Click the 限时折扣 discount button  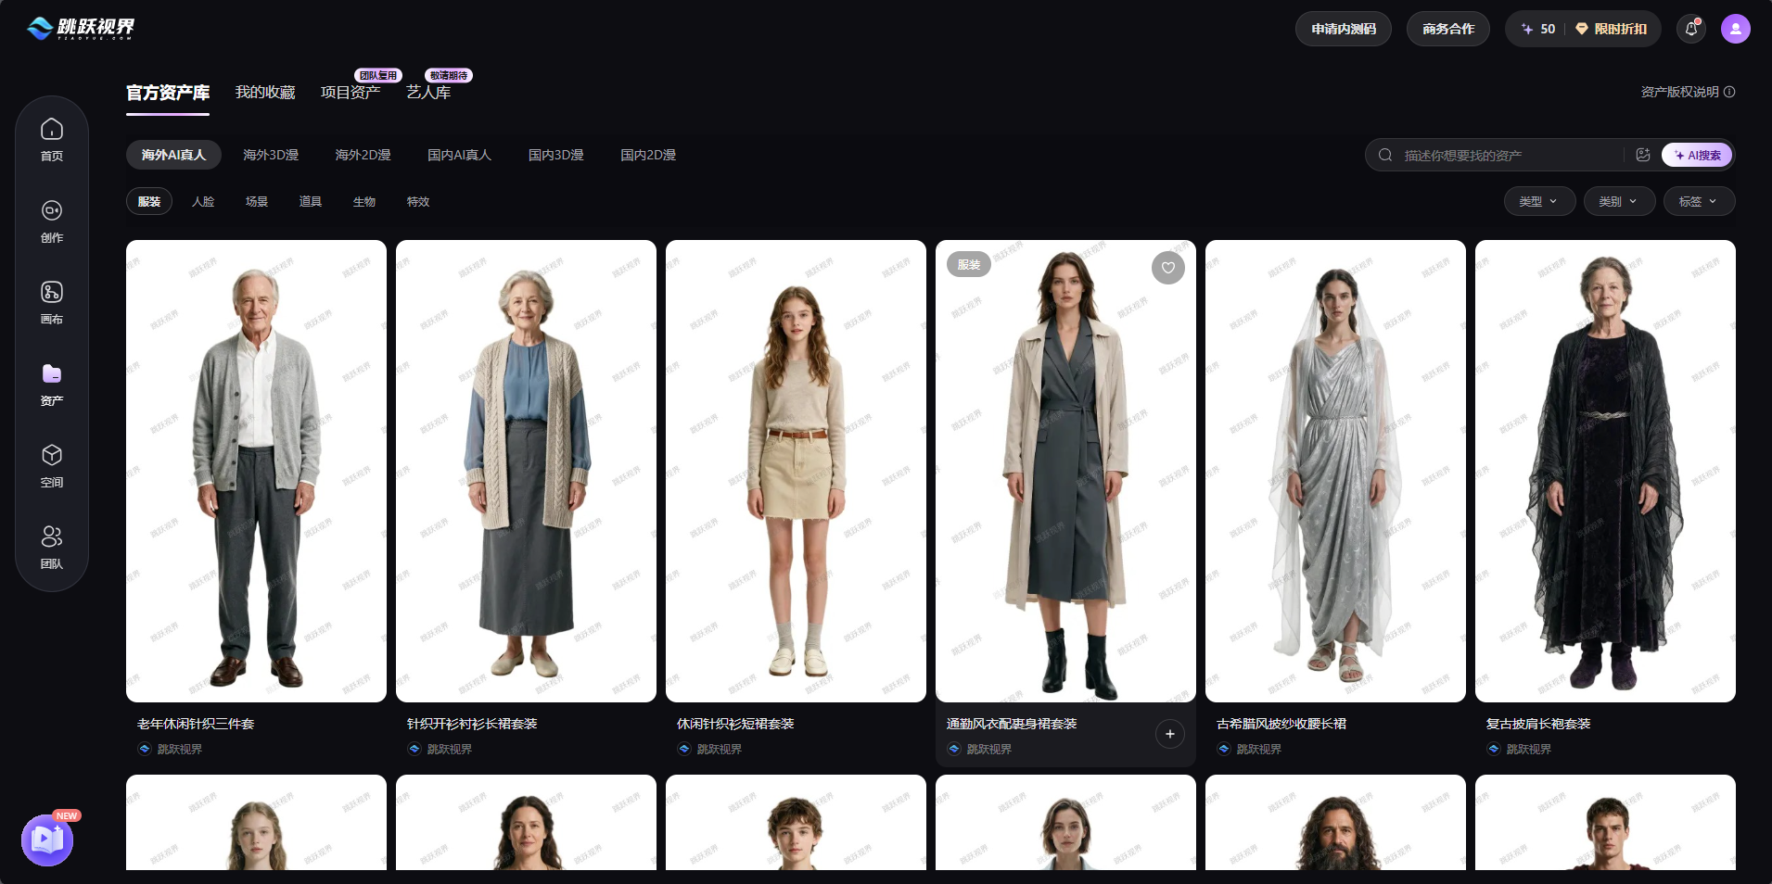(1612, 29)
